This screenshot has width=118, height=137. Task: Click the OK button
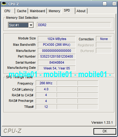[x=105, y=131]
